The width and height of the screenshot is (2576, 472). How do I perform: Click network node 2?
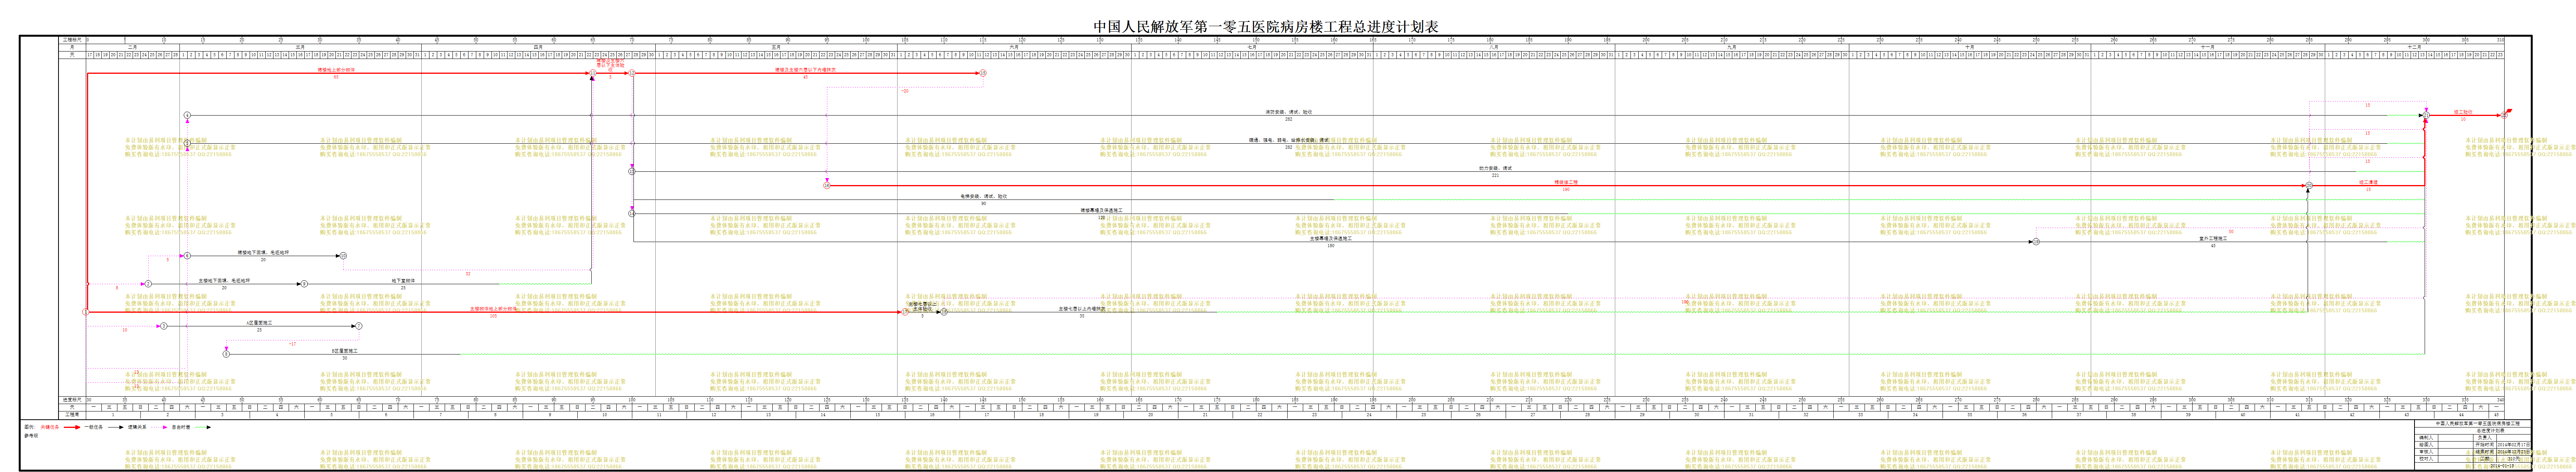point(148,284)
